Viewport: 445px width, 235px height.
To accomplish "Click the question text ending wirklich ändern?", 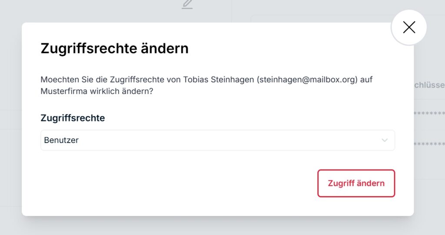I will click(x=97, y=91).
